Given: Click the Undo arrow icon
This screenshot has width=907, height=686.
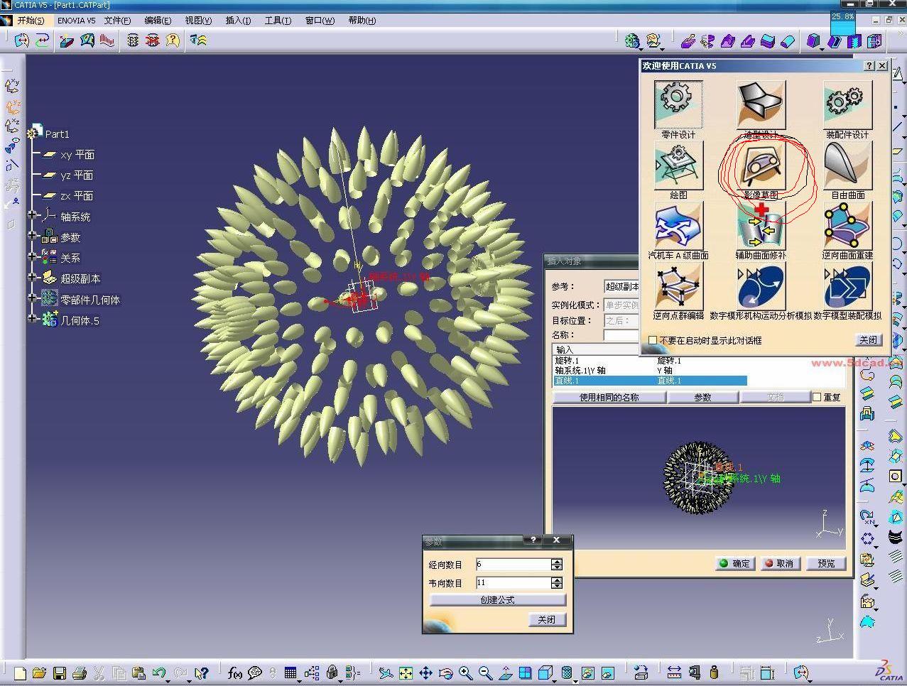Looking at the screenshot, I should click(160, 673).
